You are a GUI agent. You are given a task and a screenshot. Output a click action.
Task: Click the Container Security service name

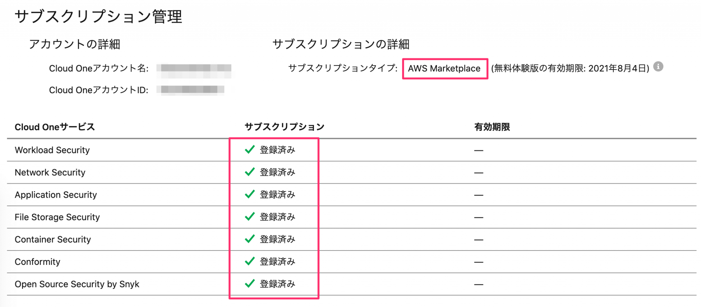click(53, 239)
